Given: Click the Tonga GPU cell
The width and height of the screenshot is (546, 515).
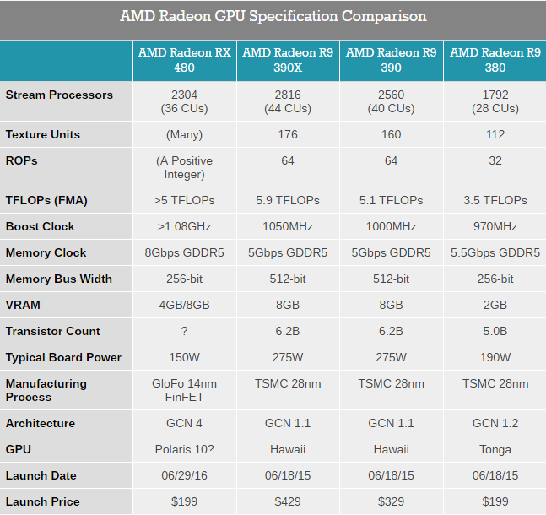Looking at the screenshot, I should (495, 449).
